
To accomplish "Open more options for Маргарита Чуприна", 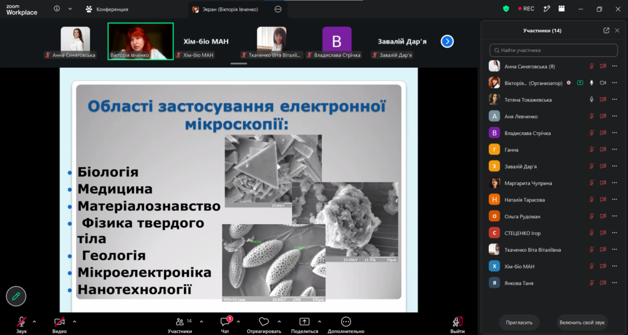I will pyautogui.click(x=615, y=183).
